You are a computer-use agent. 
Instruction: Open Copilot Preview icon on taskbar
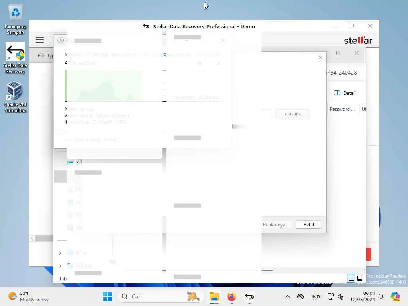(x=395, y=296)
